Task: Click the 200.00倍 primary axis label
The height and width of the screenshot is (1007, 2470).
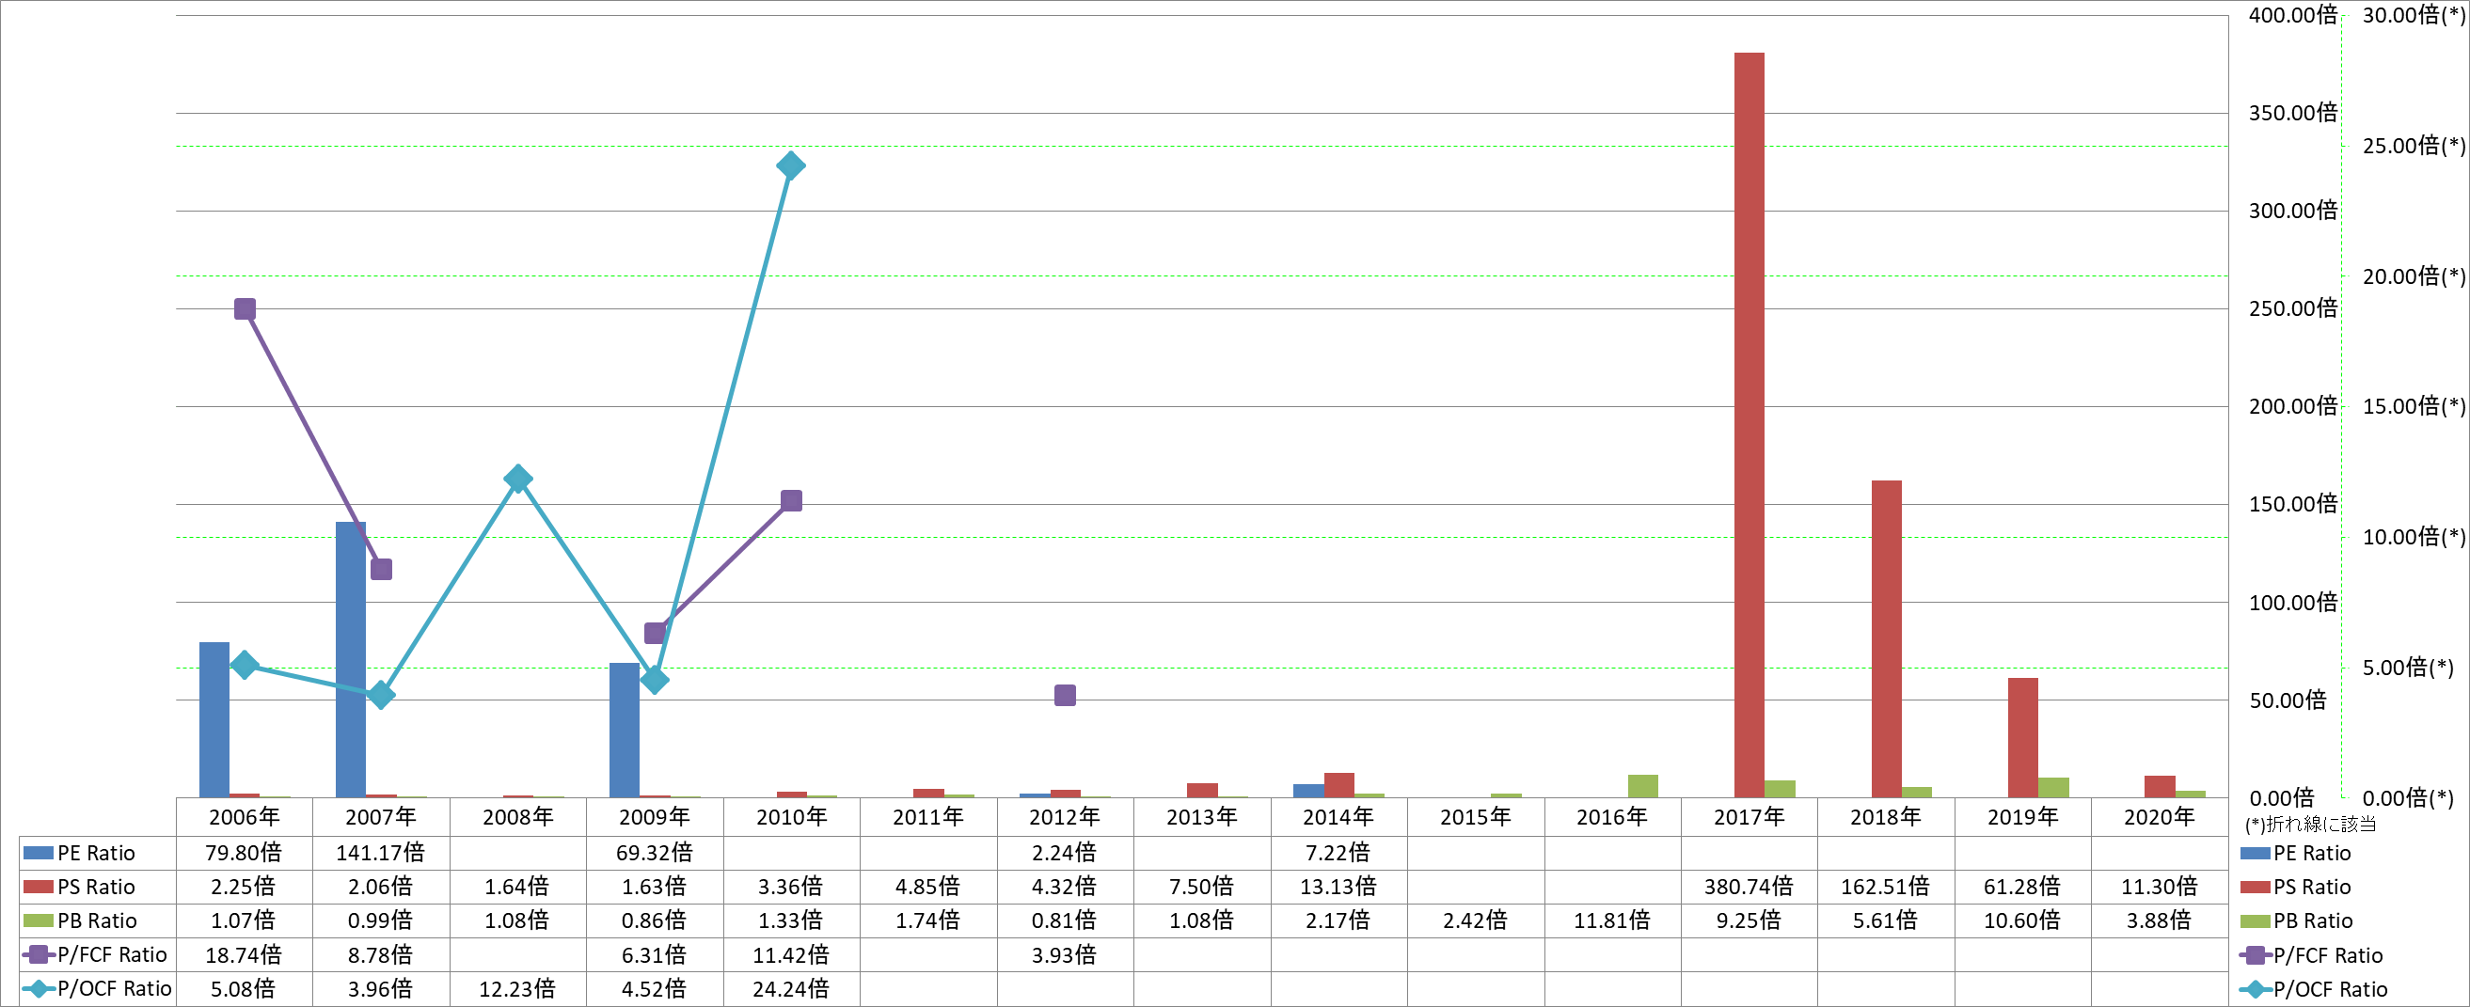Action: pos(2293,406)
